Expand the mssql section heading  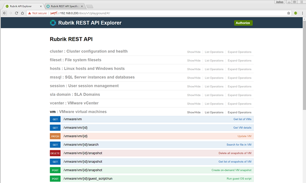92,77
